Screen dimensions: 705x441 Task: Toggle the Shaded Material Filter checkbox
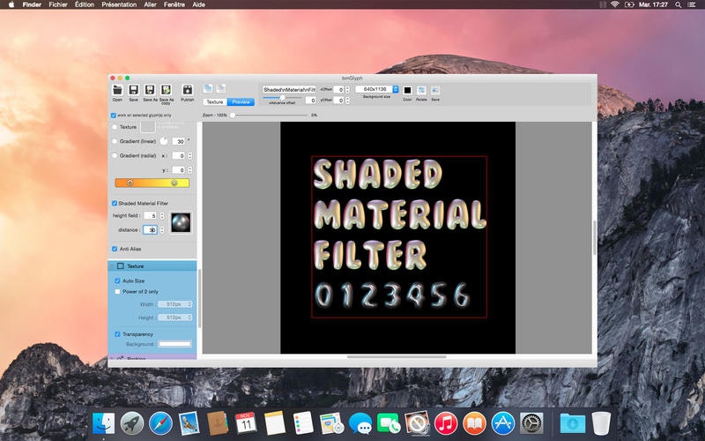pos(115,203)
